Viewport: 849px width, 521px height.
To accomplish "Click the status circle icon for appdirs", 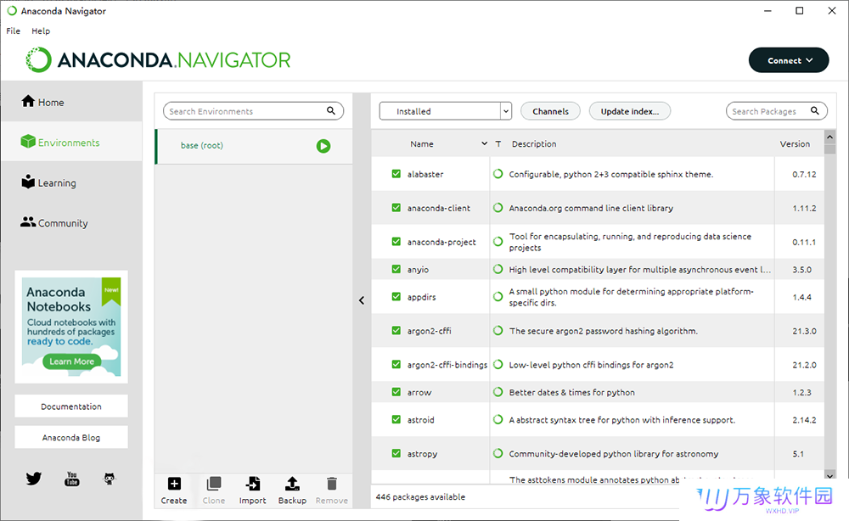I will pos(498,296).
